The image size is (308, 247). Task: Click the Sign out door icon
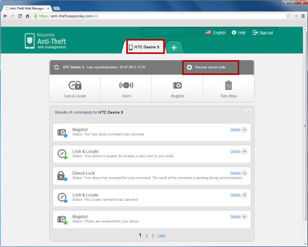[x=255, y=33]
